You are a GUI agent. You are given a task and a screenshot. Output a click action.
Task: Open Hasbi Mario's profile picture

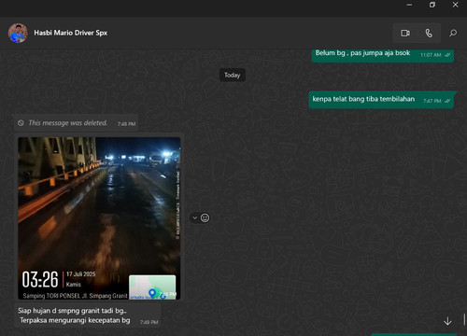point(18,33)
